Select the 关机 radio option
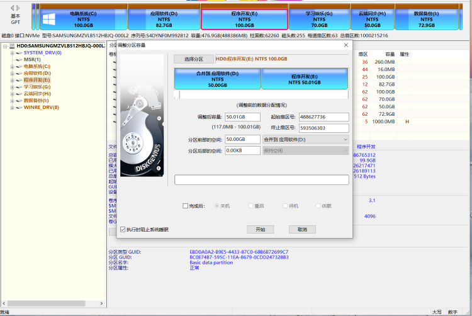 (x=216, y=206)
